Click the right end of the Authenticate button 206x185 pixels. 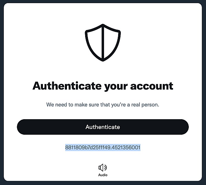click(181, 127)
